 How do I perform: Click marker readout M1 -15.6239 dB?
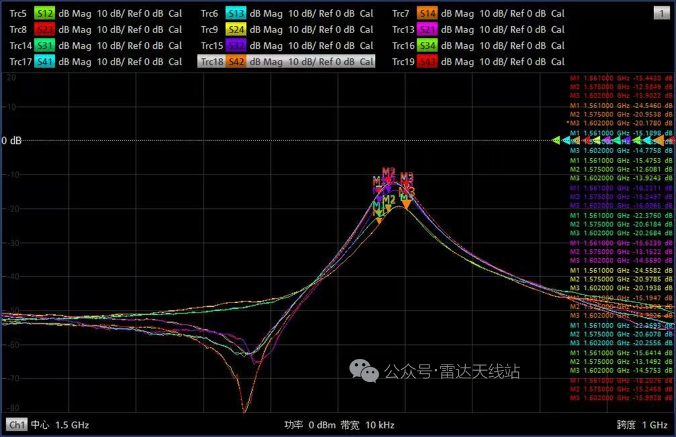pyautogui.click(x=621, y=243)
